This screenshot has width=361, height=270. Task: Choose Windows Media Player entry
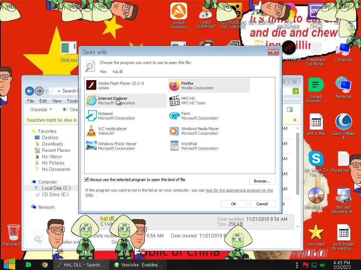[209, 131]
